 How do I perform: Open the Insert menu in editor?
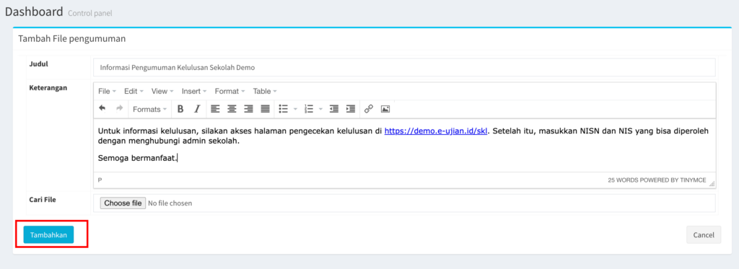point(194,91)
